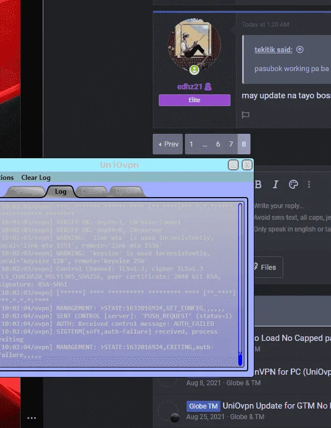Open more options vertical dots in editor
The width and height of the screenshot is (331, 428).
(x=309, y=185)
